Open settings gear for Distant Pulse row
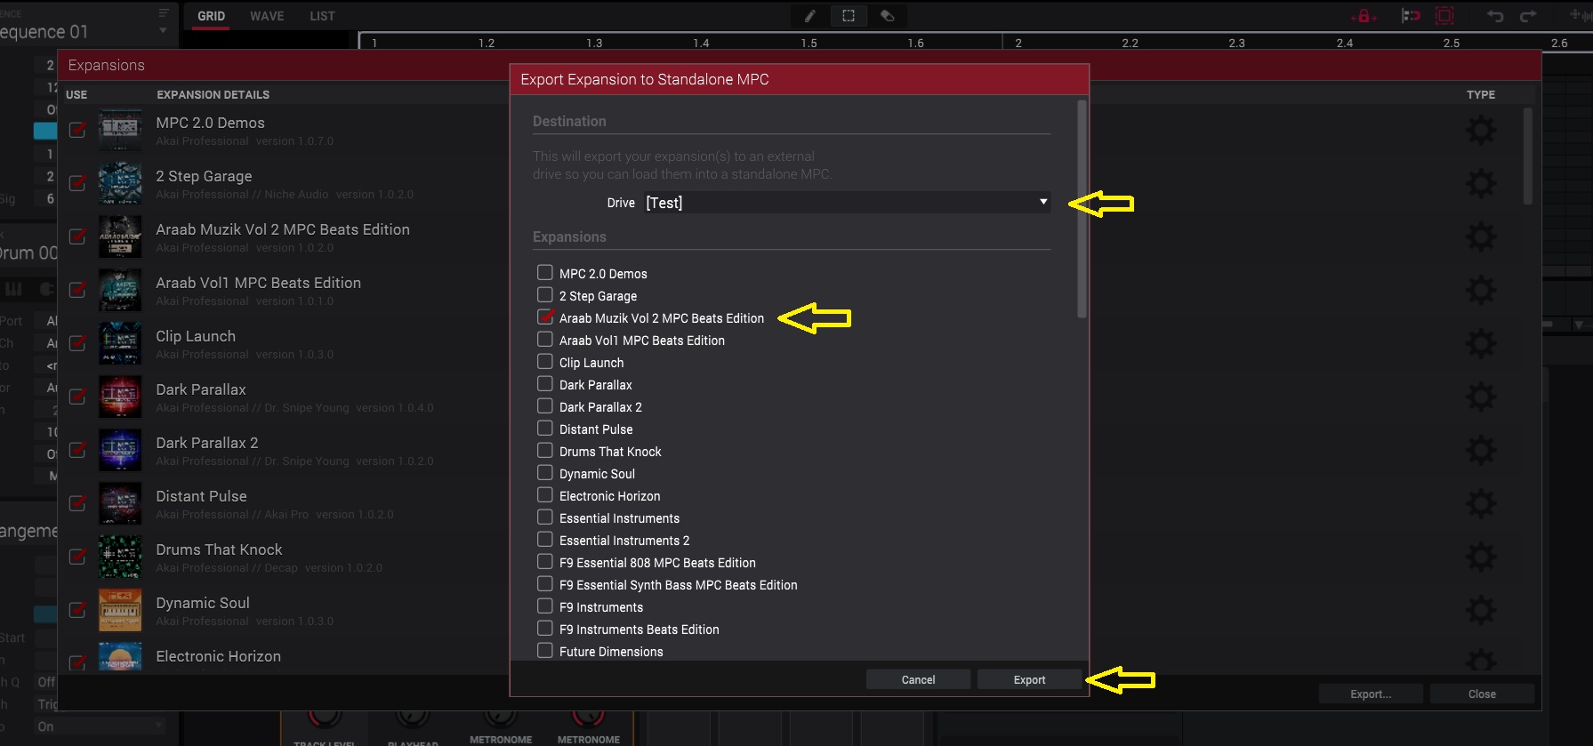1593x746 pixels. tap(1481, 504)
